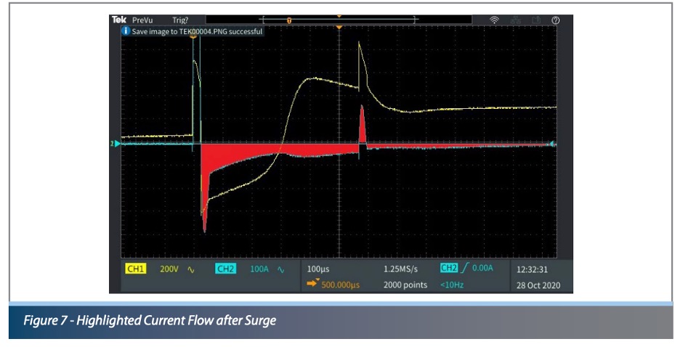Click the network connection icon

517,21
